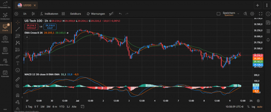The height and width of the screenshot is (112, 271).
Task: Toggle auto scale mode
Action: [260, 107]
